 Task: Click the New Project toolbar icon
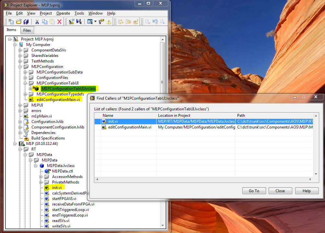11,22
